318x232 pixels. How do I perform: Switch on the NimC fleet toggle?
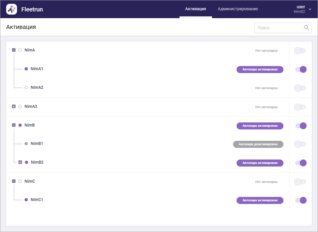[x=300, y=182]
